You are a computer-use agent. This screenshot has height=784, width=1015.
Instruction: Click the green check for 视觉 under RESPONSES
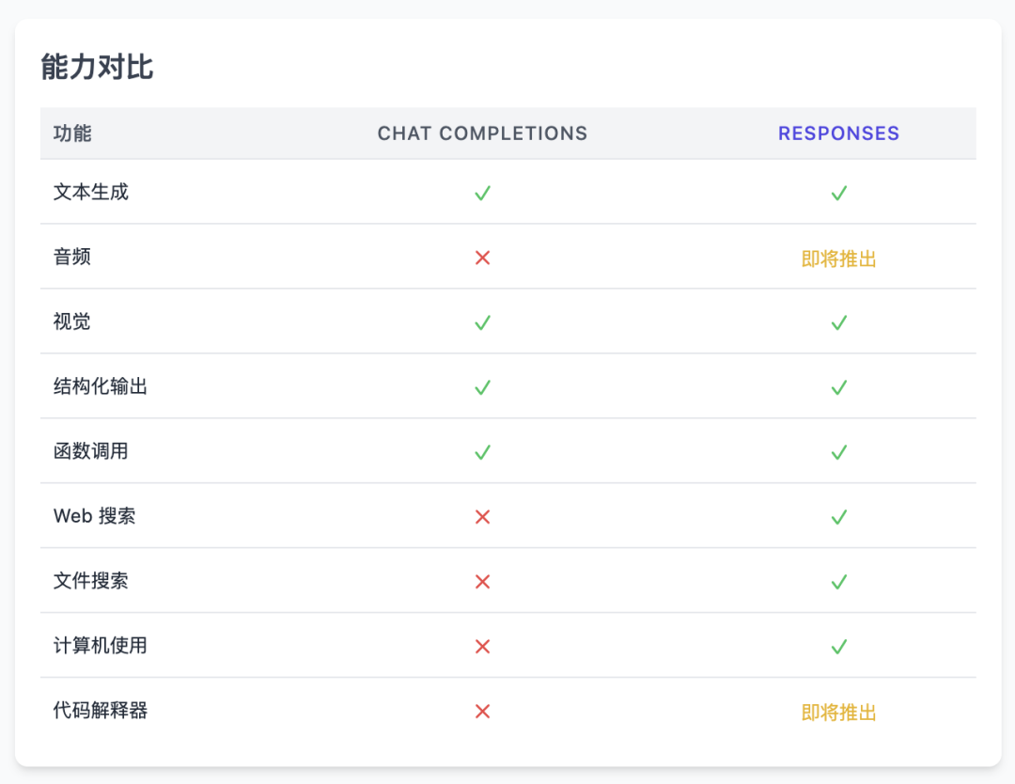click(x=838, y=322)
